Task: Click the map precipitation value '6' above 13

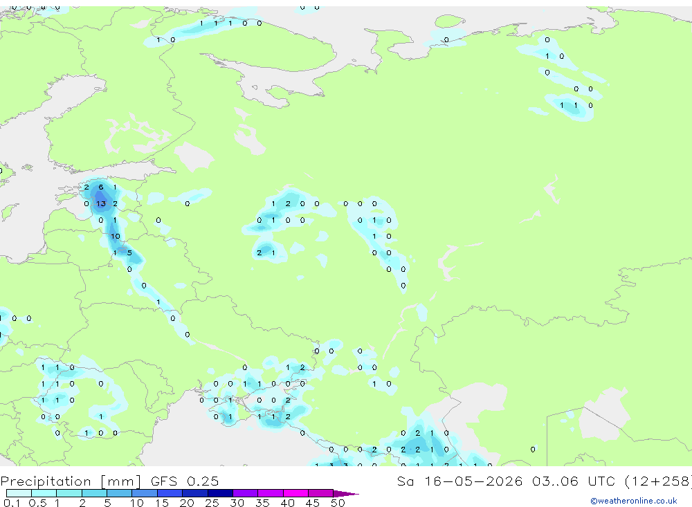Action: tap(101, 187)
